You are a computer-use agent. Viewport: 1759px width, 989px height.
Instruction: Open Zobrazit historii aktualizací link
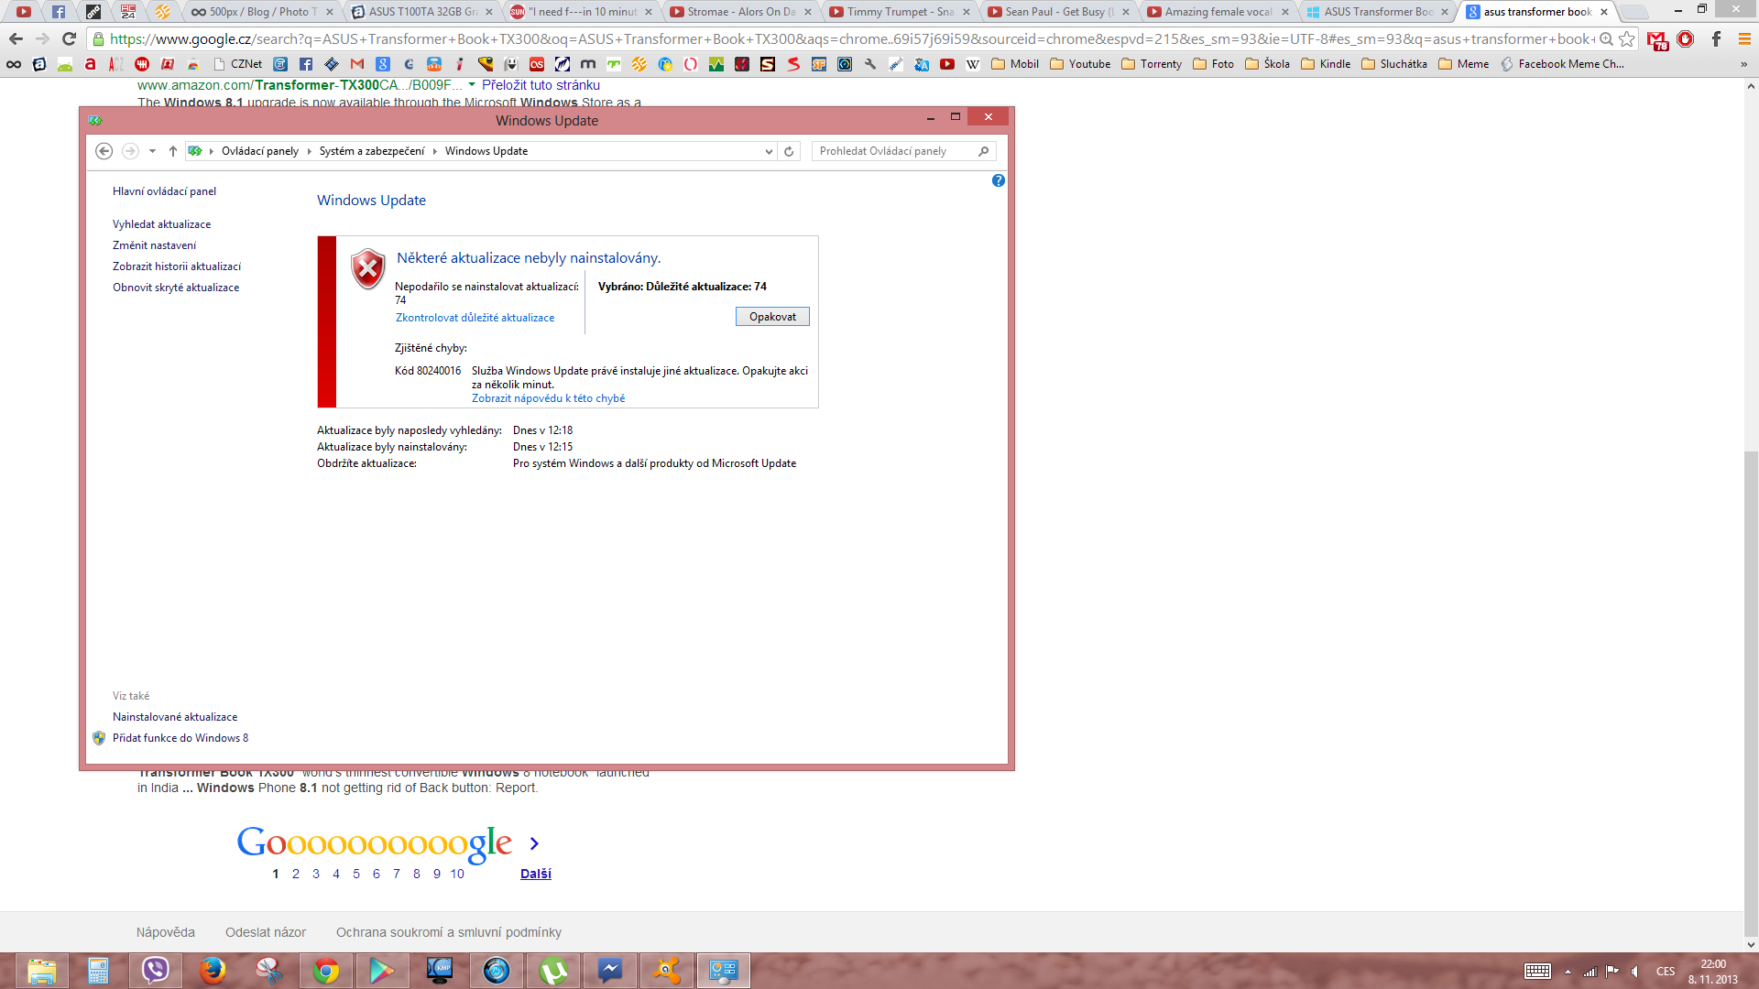click(x=177, y=266)
